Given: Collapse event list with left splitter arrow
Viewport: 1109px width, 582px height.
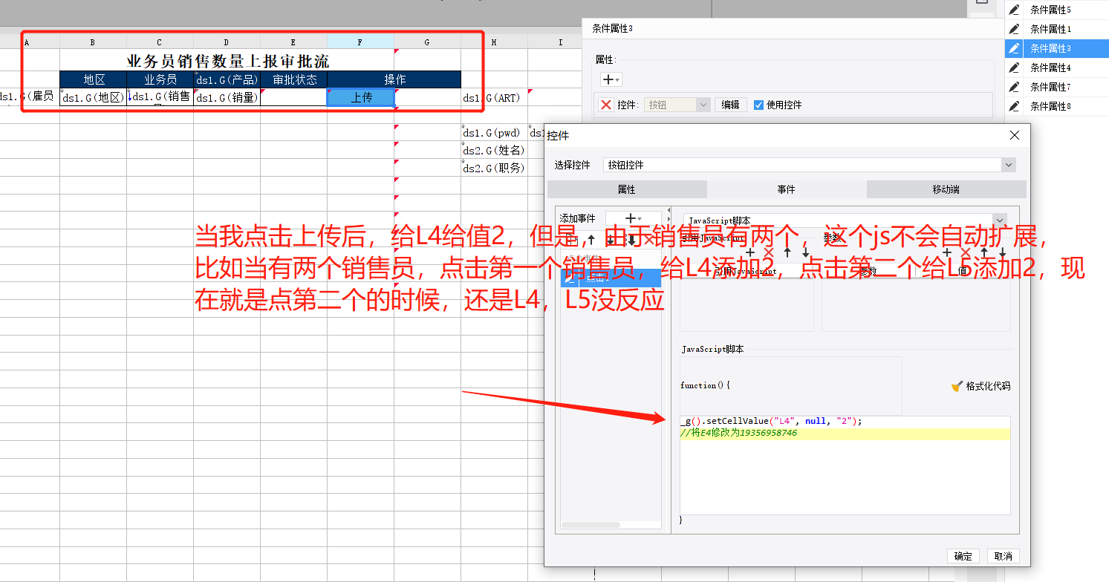Looking at the screenshot, I should [667, 210].
